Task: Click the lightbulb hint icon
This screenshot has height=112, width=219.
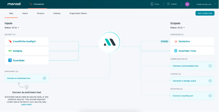Action: 27,87
